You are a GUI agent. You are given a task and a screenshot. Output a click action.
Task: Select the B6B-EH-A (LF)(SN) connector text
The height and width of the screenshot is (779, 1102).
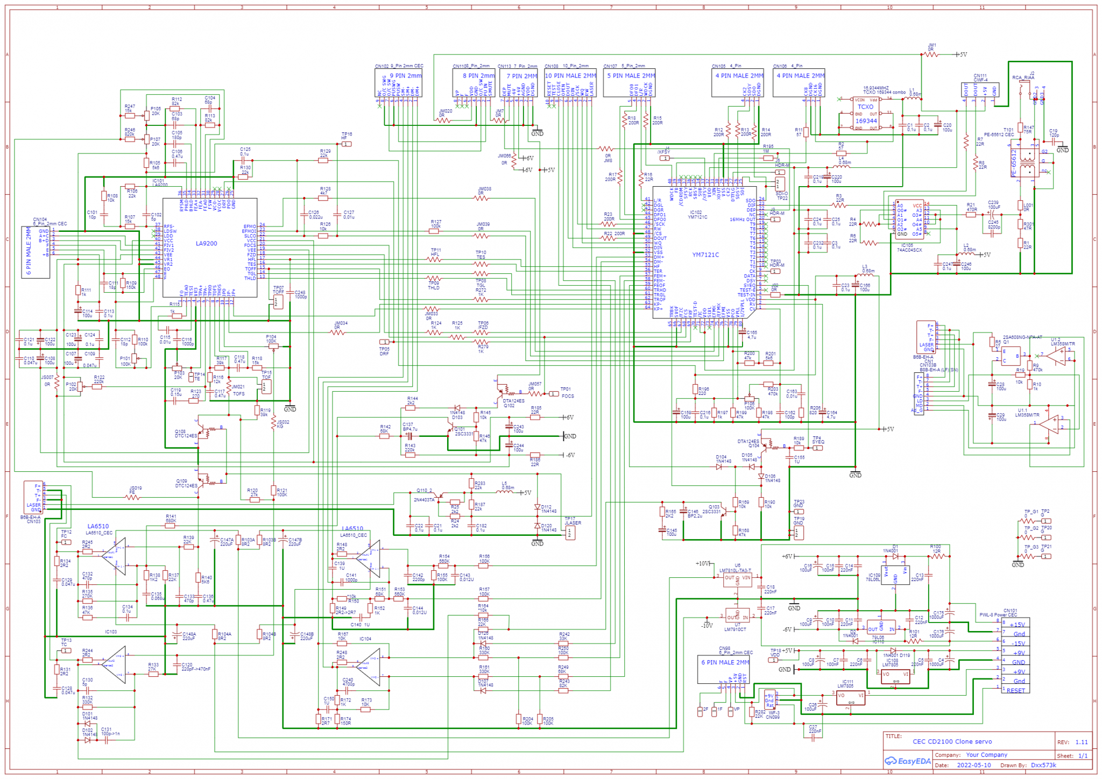pyautogui.click(x=938, y=370)
